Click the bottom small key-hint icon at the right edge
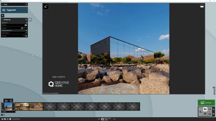 pyautogui.click(x=214, y=94)
